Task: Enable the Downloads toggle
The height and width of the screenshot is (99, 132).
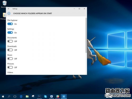Action: coord(10,50)
